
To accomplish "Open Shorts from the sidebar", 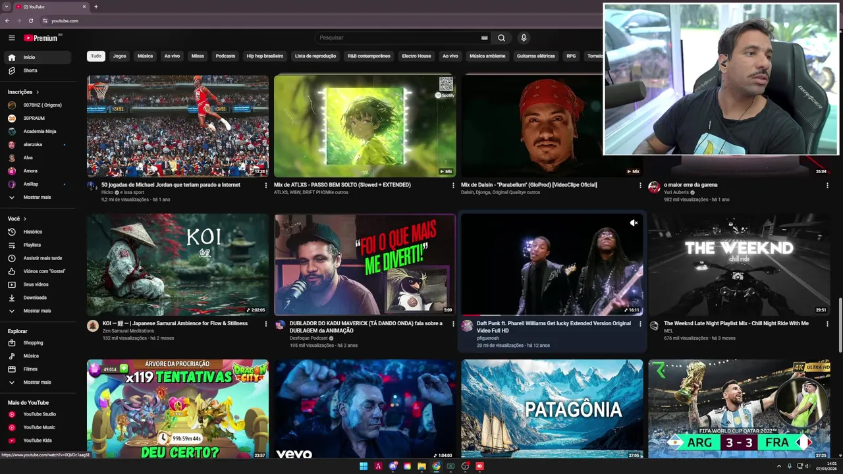I will click(38, 70).
